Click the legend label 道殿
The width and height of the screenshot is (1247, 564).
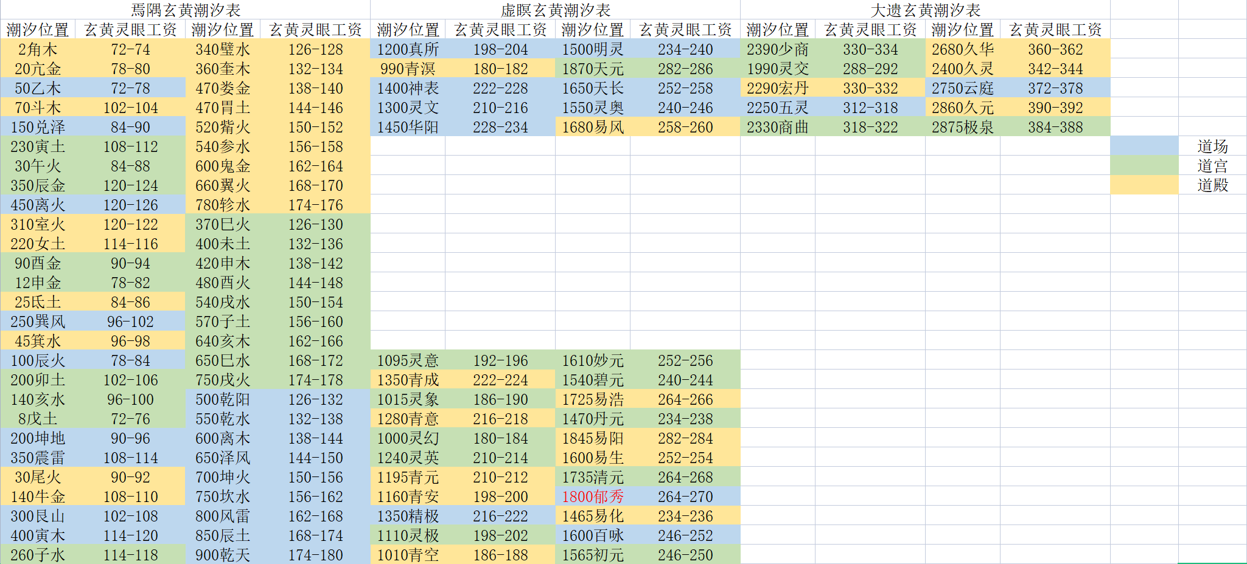(1212, 185)
